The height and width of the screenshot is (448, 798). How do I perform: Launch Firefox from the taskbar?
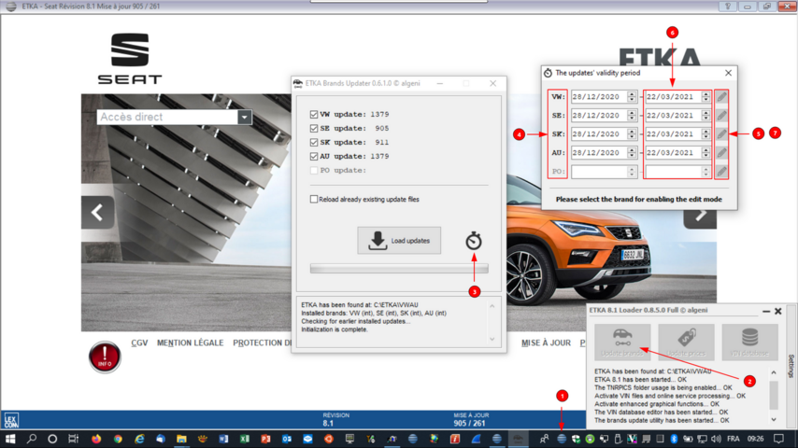[x=96, y=439]
